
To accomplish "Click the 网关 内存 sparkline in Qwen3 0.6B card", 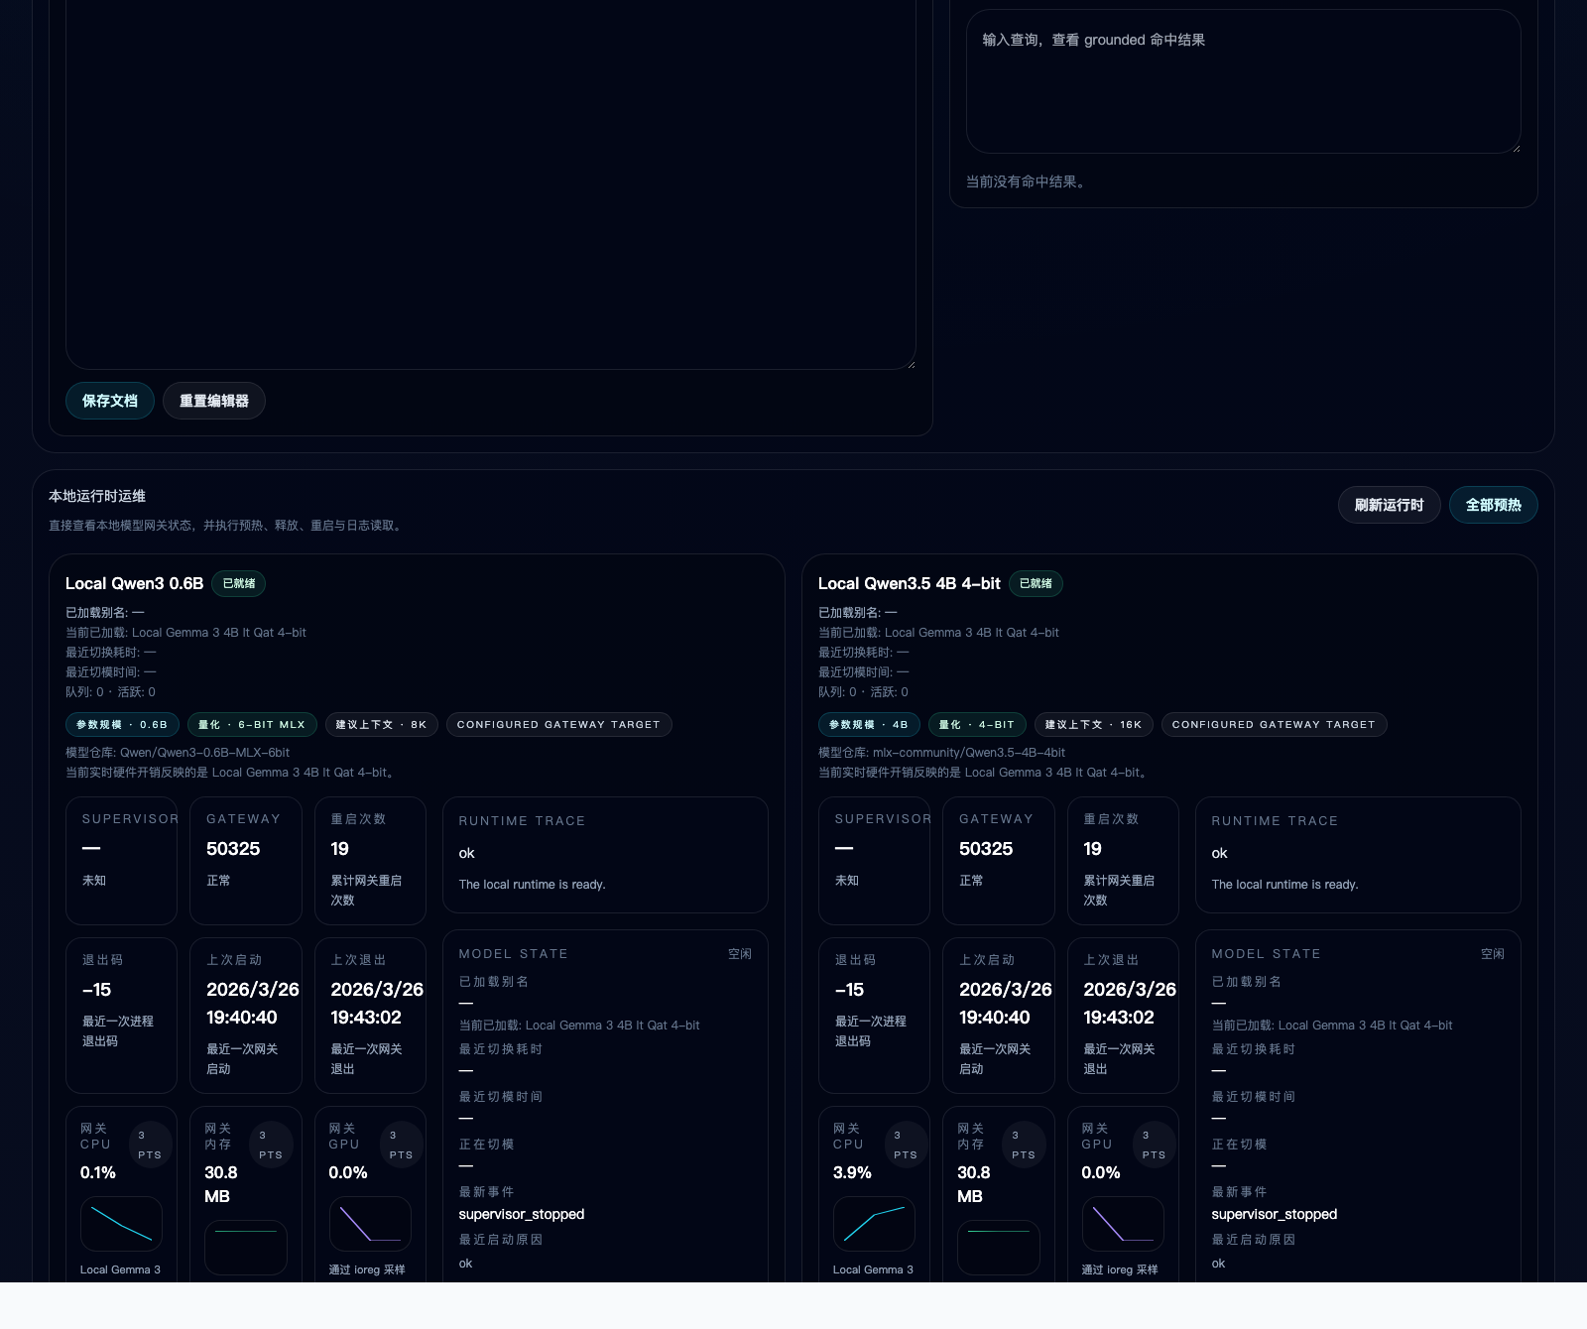I will pos(246,1248).
